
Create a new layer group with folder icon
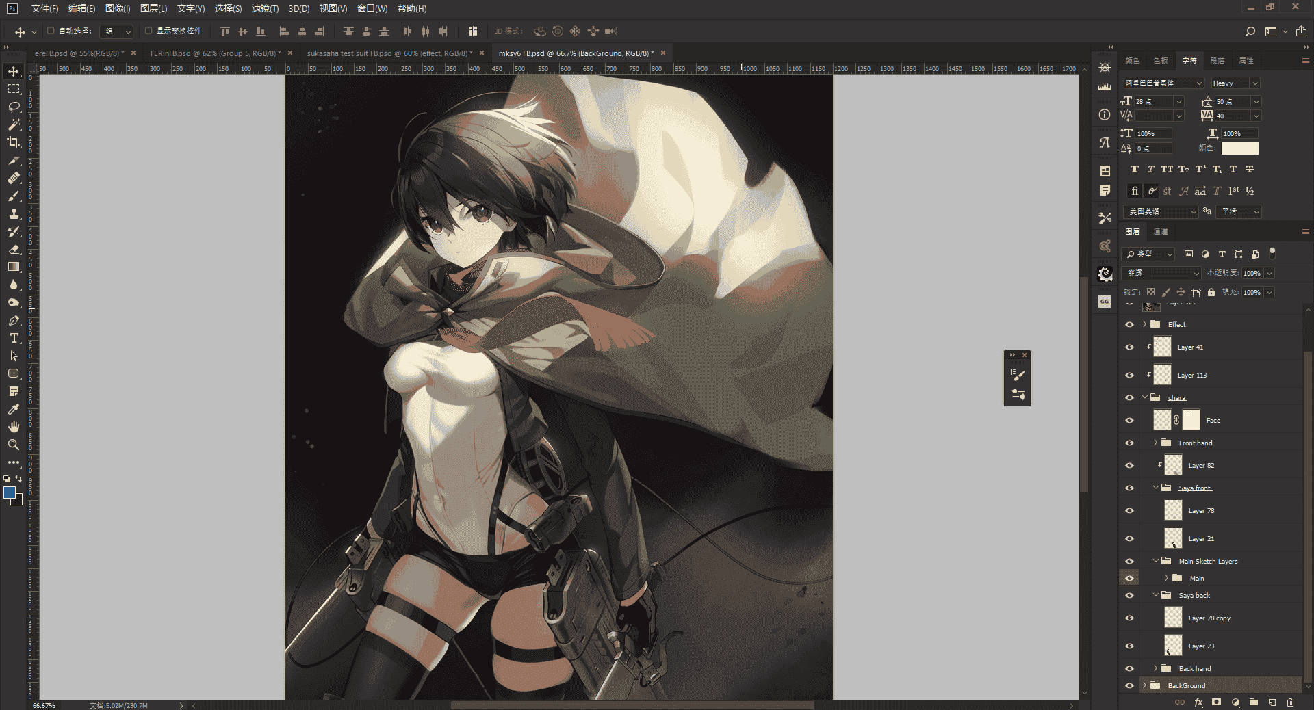tap(1254, 702)
